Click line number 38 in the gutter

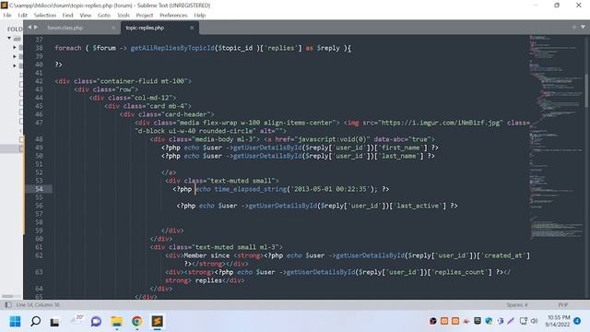click(x=39, y=48)
